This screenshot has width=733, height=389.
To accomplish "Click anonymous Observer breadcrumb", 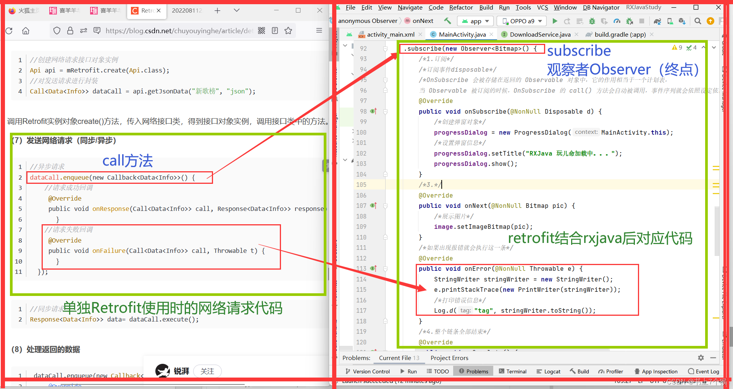I will click(x=368, y=21).
